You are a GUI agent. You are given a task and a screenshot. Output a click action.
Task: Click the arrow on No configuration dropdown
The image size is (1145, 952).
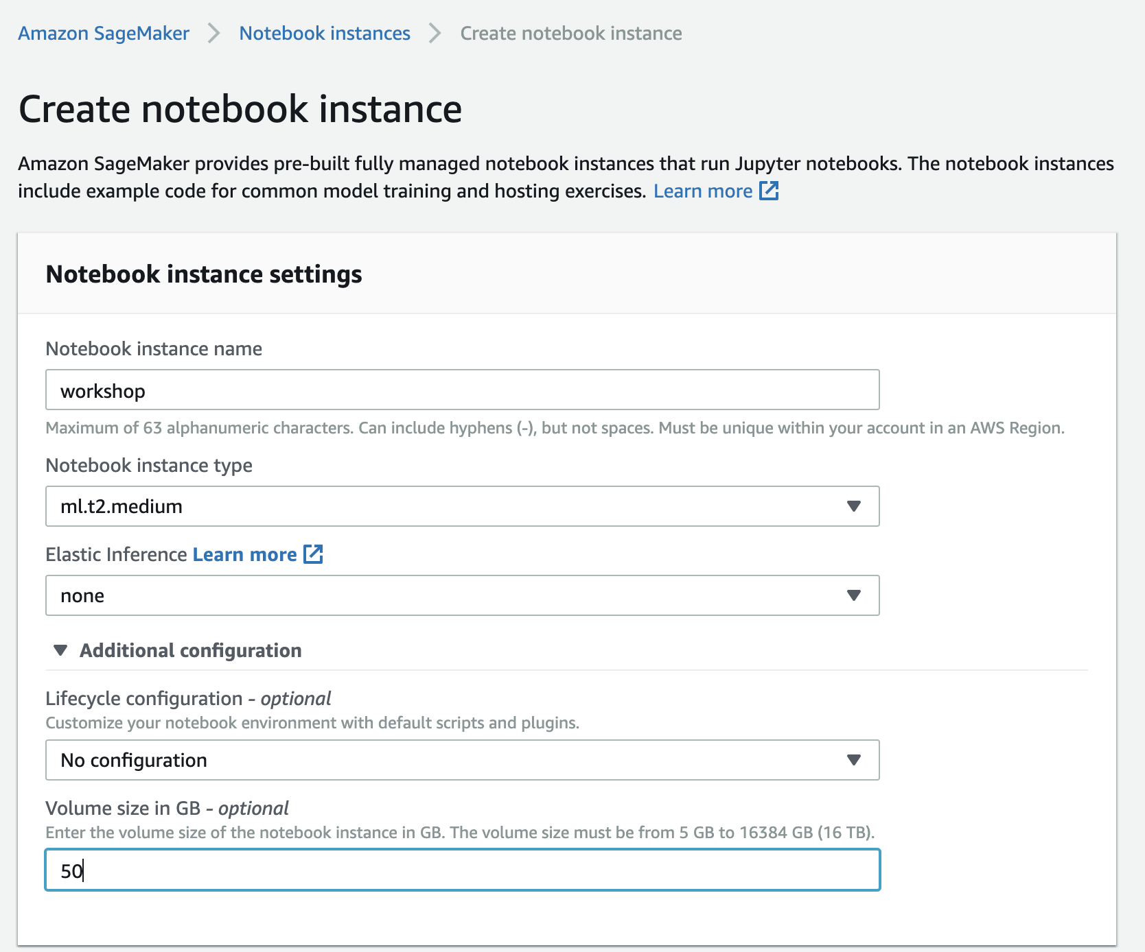pyautogui.click(x=854, y=760)
